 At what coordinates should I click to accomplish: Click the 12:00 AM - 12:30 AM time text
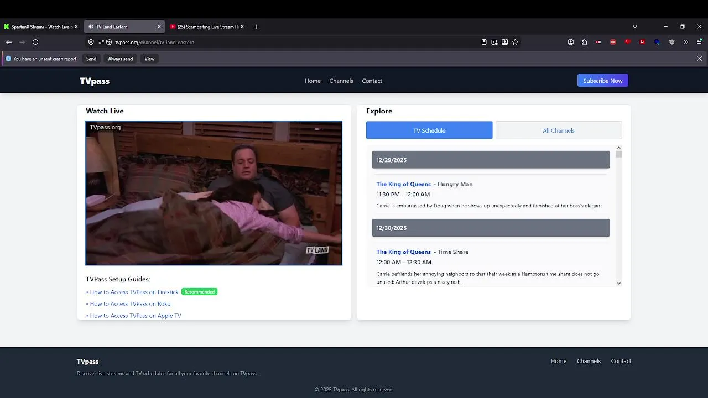[x=404, y=263]
